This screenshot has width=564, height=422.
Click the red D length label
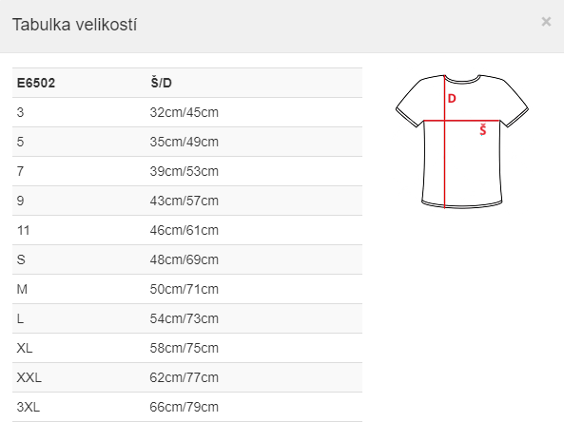[x=452, y=98]
